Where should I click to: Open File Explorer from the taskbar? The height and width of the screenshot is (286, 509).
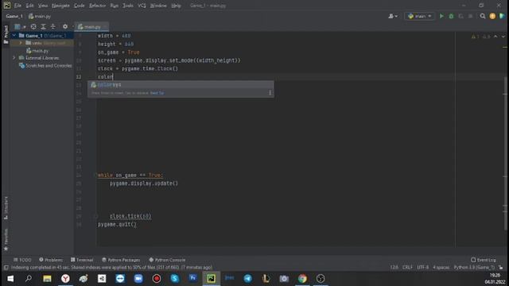click(47, 279)
